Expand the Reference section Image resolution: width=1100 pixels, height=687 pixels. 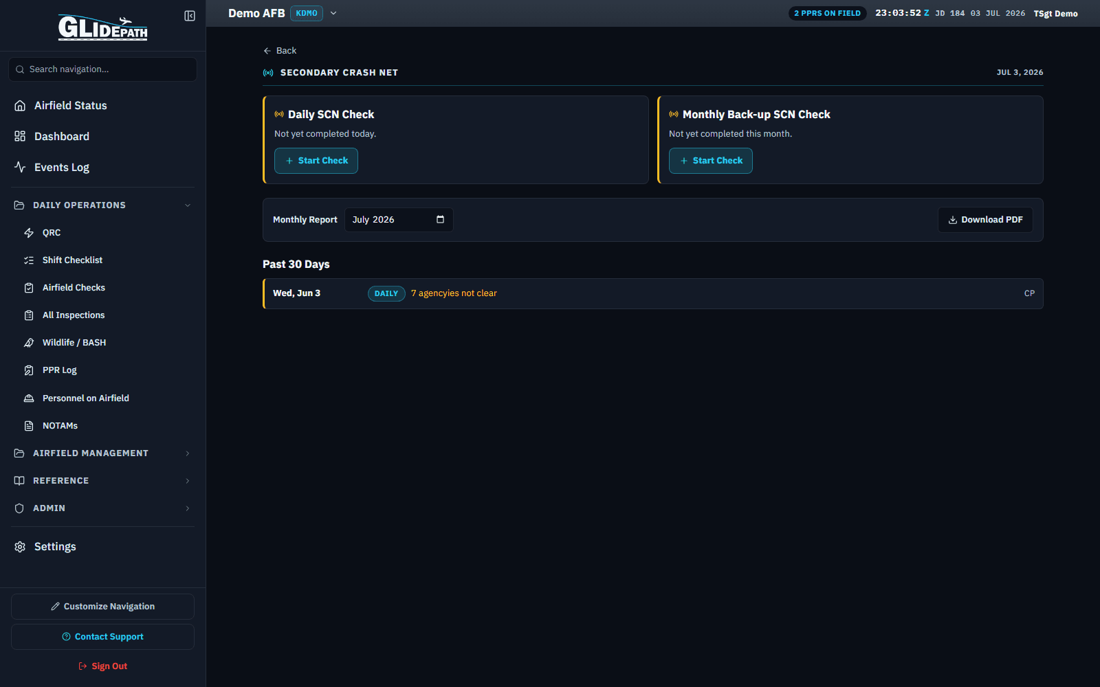pos(102,481)
